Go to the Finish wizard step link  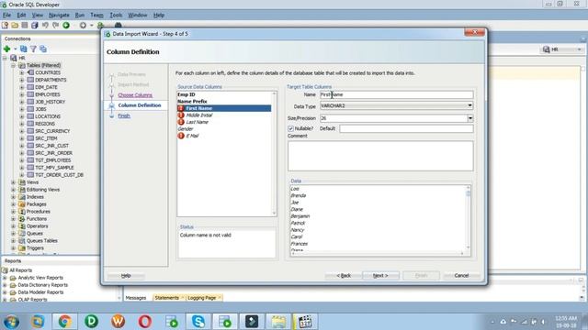[x=124, y=116]
